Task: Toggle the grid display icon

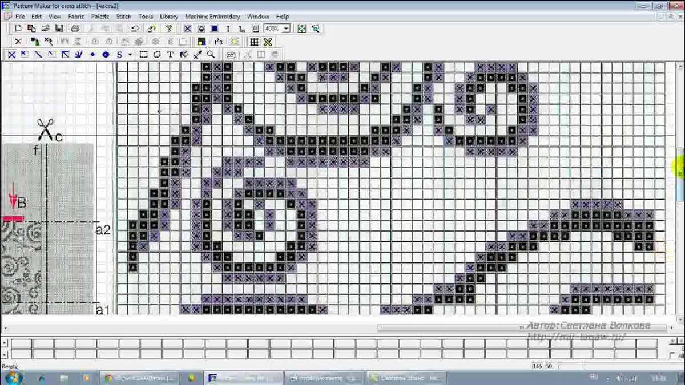Action: pos(254,42)
